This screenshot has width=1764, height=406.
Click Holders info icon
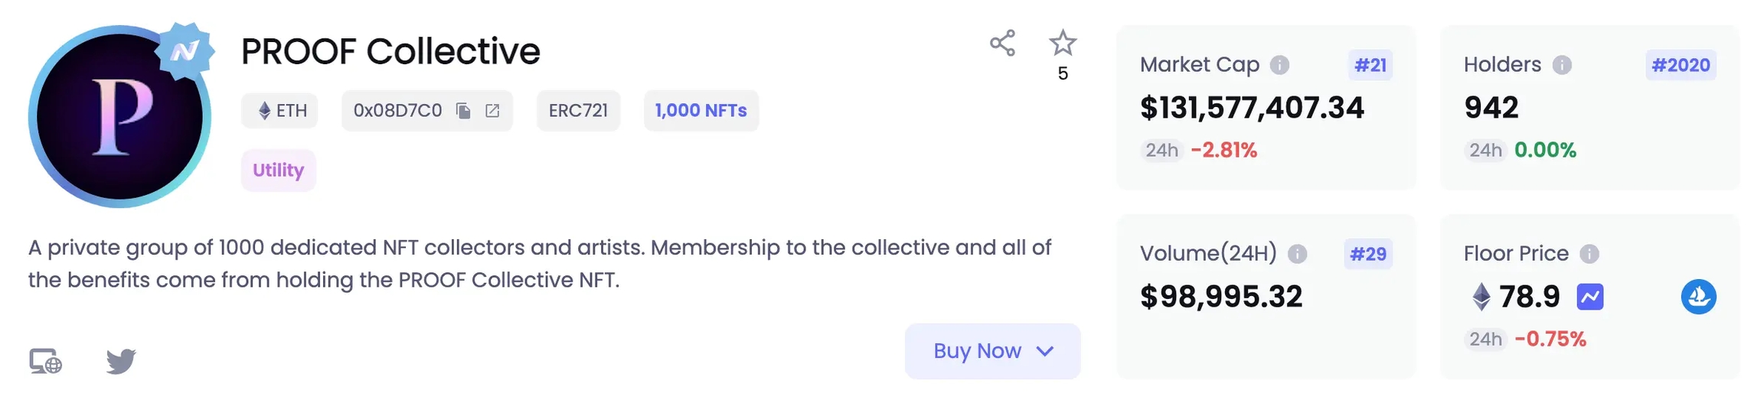click(1562, 65)
